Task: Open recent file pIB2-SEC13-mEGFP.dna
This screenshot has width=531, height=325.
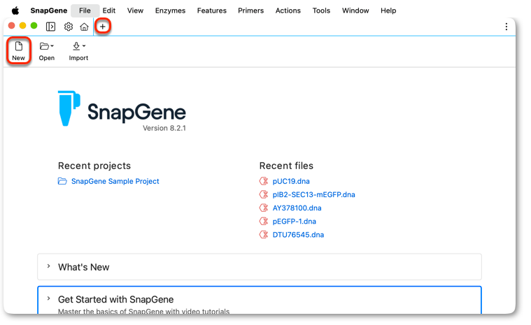Action: [313, 194]
